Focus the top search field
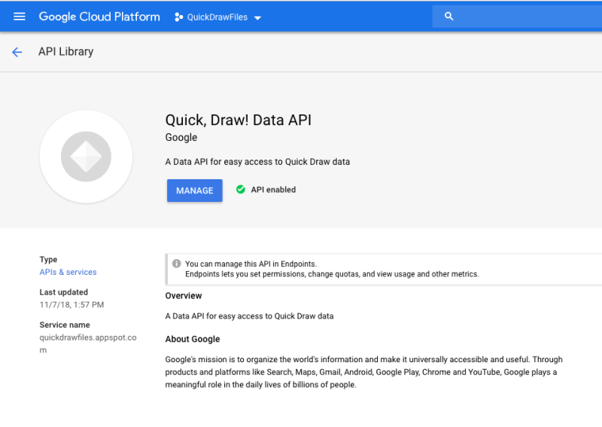 517,16
